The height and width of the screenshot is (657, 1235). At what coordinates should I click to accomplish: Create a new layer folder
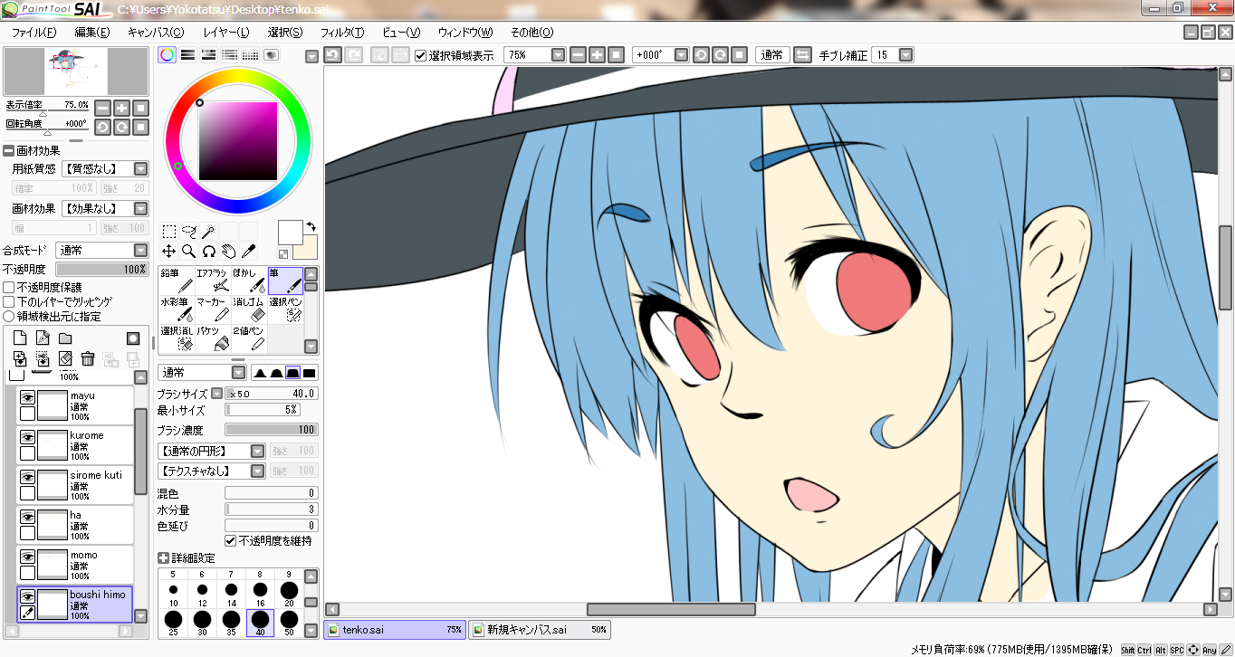click(x=65, y=338)
